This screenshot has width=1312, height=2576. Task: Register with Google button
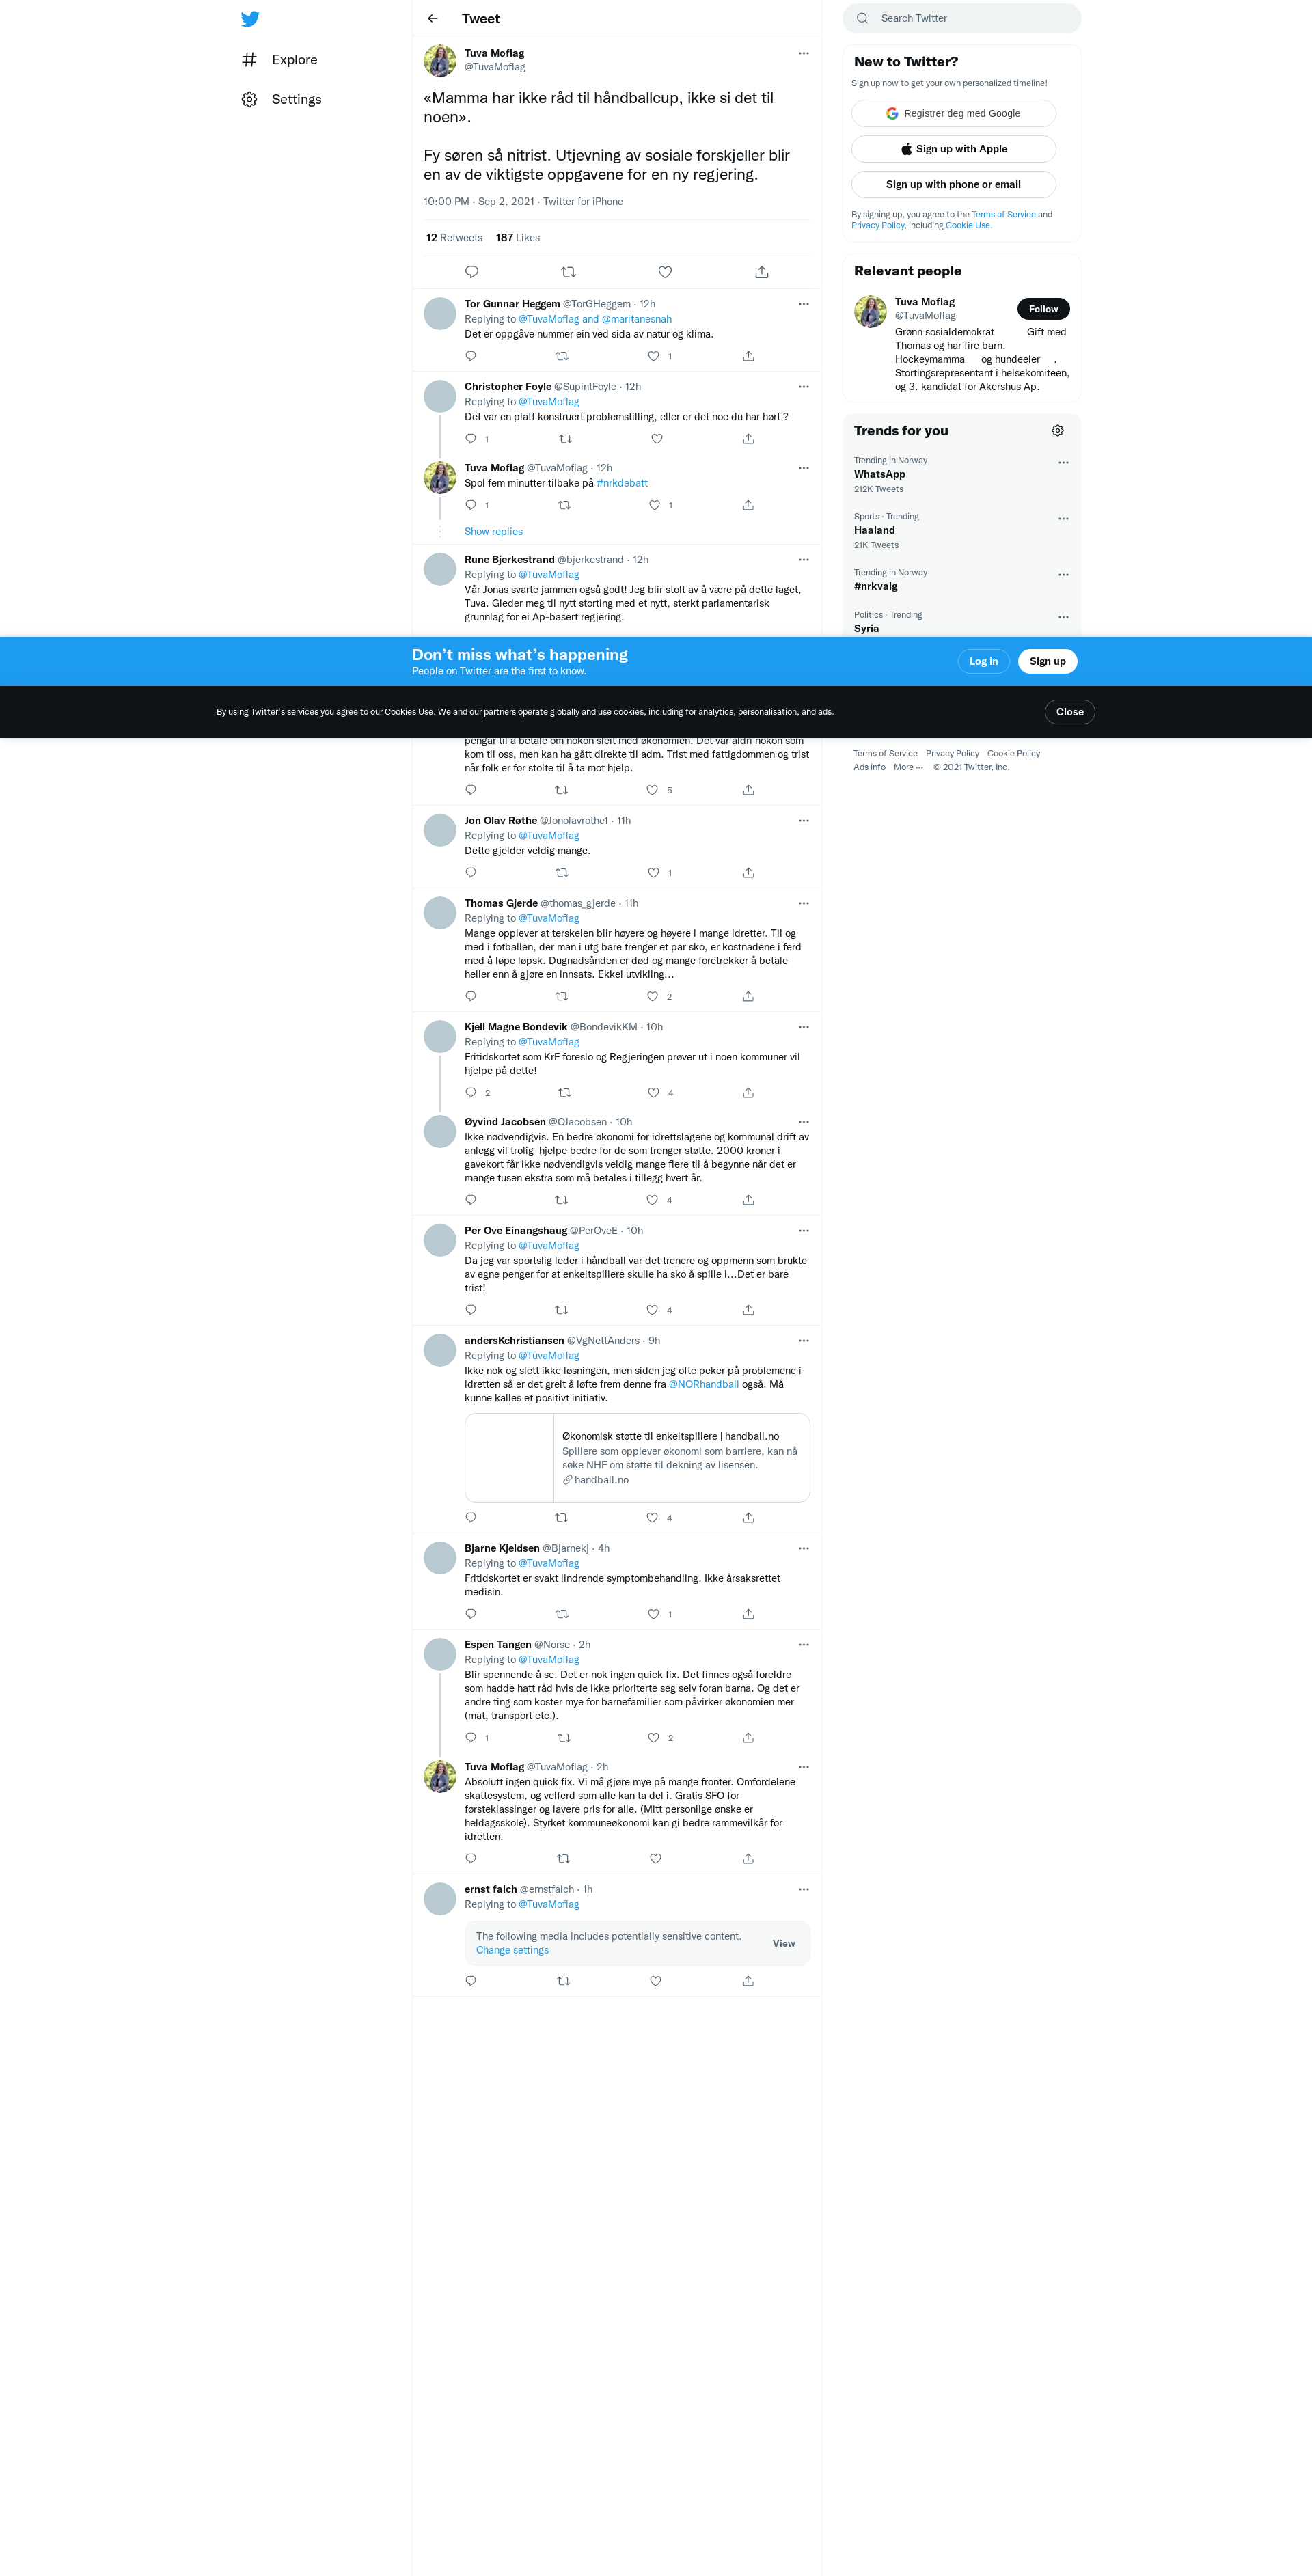[953, 113]
